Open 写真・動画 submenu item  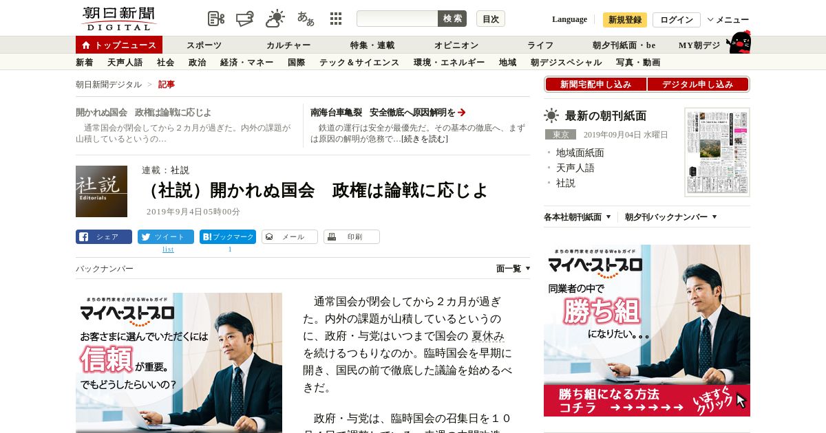click(638, 63)
